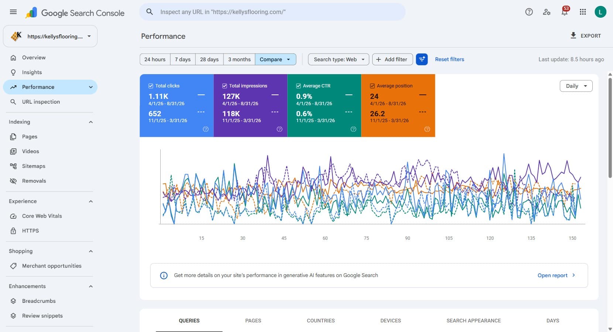Image resolution: width=613 pixels, height=332 pixels.
Task: Open the Search type: Web dropdown
Action: point(339,59)
